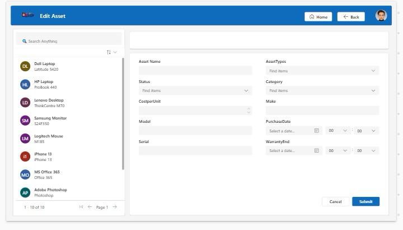
Task: Open the user profile avatar
Action: pyautogui.click(x=381, y=16)
